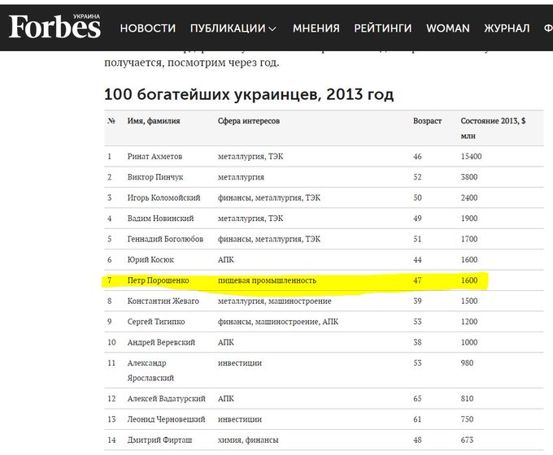Click the 'Имя, фамилия' column header
Viewport: 553px width, 455px height.
(154, 121)
